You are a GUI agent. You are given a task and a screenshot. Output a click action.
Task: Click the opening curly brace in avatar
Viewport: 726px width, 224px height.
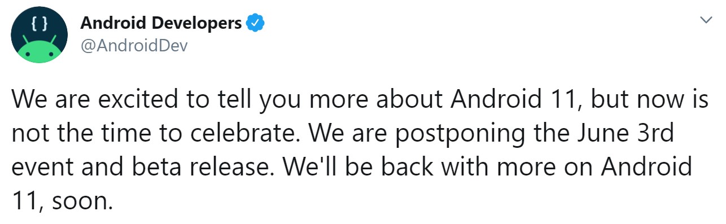(34, 24)
